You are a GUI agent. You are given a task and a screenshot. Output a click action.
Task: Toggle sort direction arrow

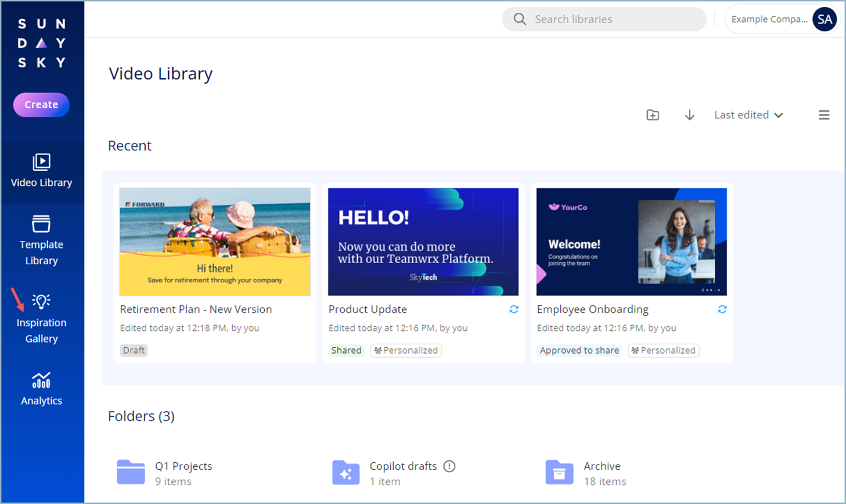pyautogui.click(x=689, y=115)
